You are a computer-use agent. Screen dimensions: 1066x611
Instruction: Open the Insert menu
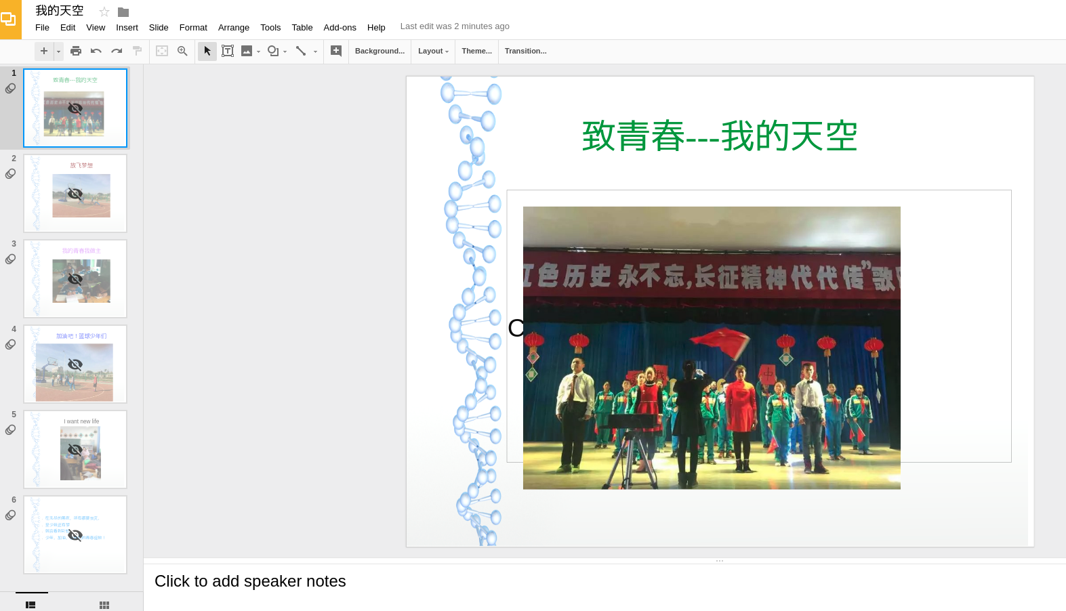coord(127,28)
